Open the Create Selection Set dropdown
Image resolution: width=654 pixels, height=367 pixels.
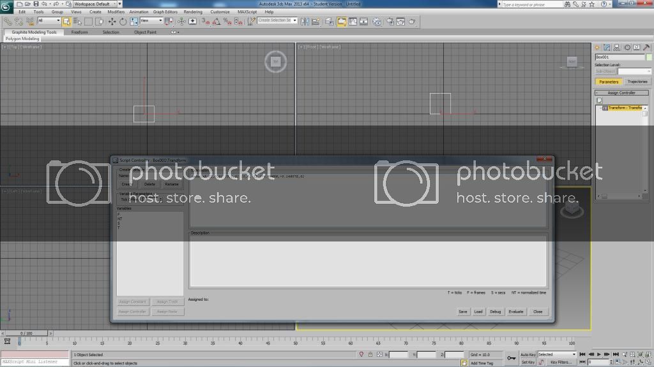[x=278, y=20]
